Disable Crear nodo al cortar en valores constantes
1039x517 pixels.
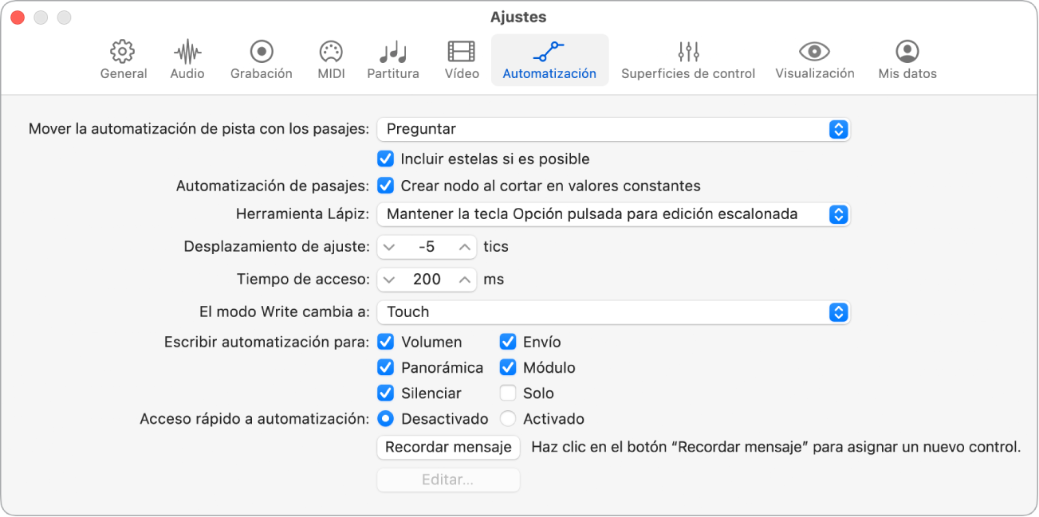coord(386,185)
